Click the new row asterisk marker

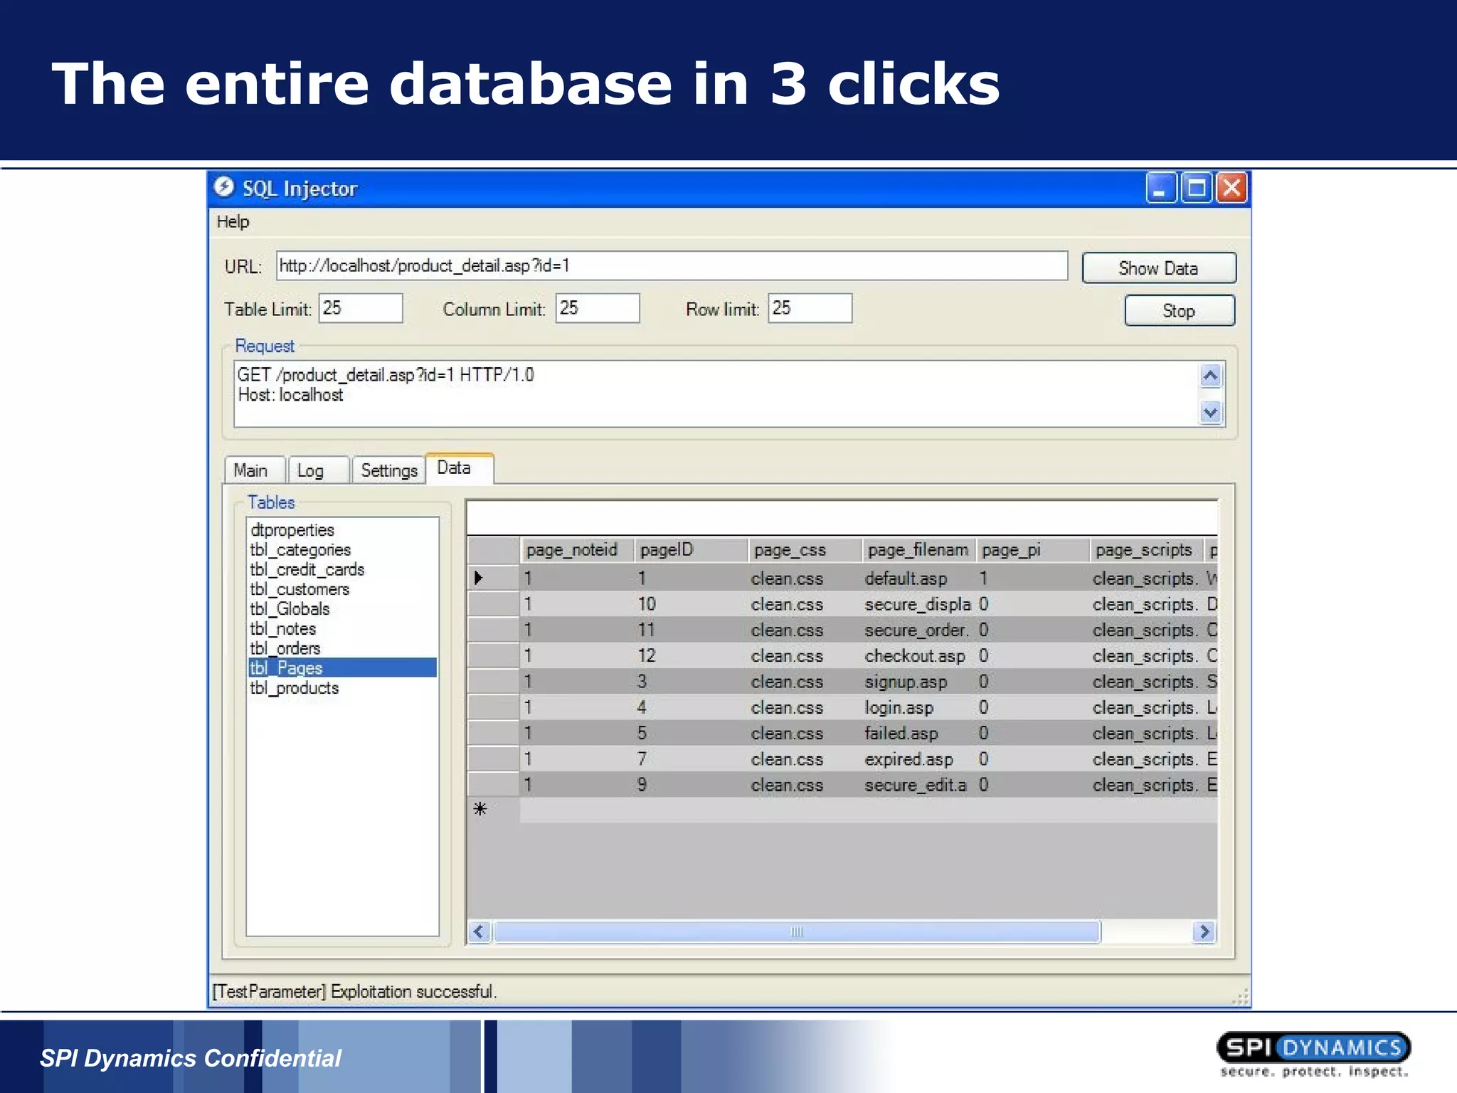[x=480, y=809]
